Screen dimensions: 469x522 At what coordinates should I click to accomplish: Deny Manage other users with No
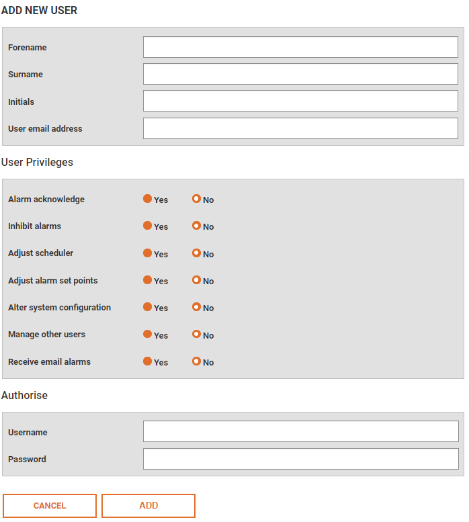[x=196, y=335]
